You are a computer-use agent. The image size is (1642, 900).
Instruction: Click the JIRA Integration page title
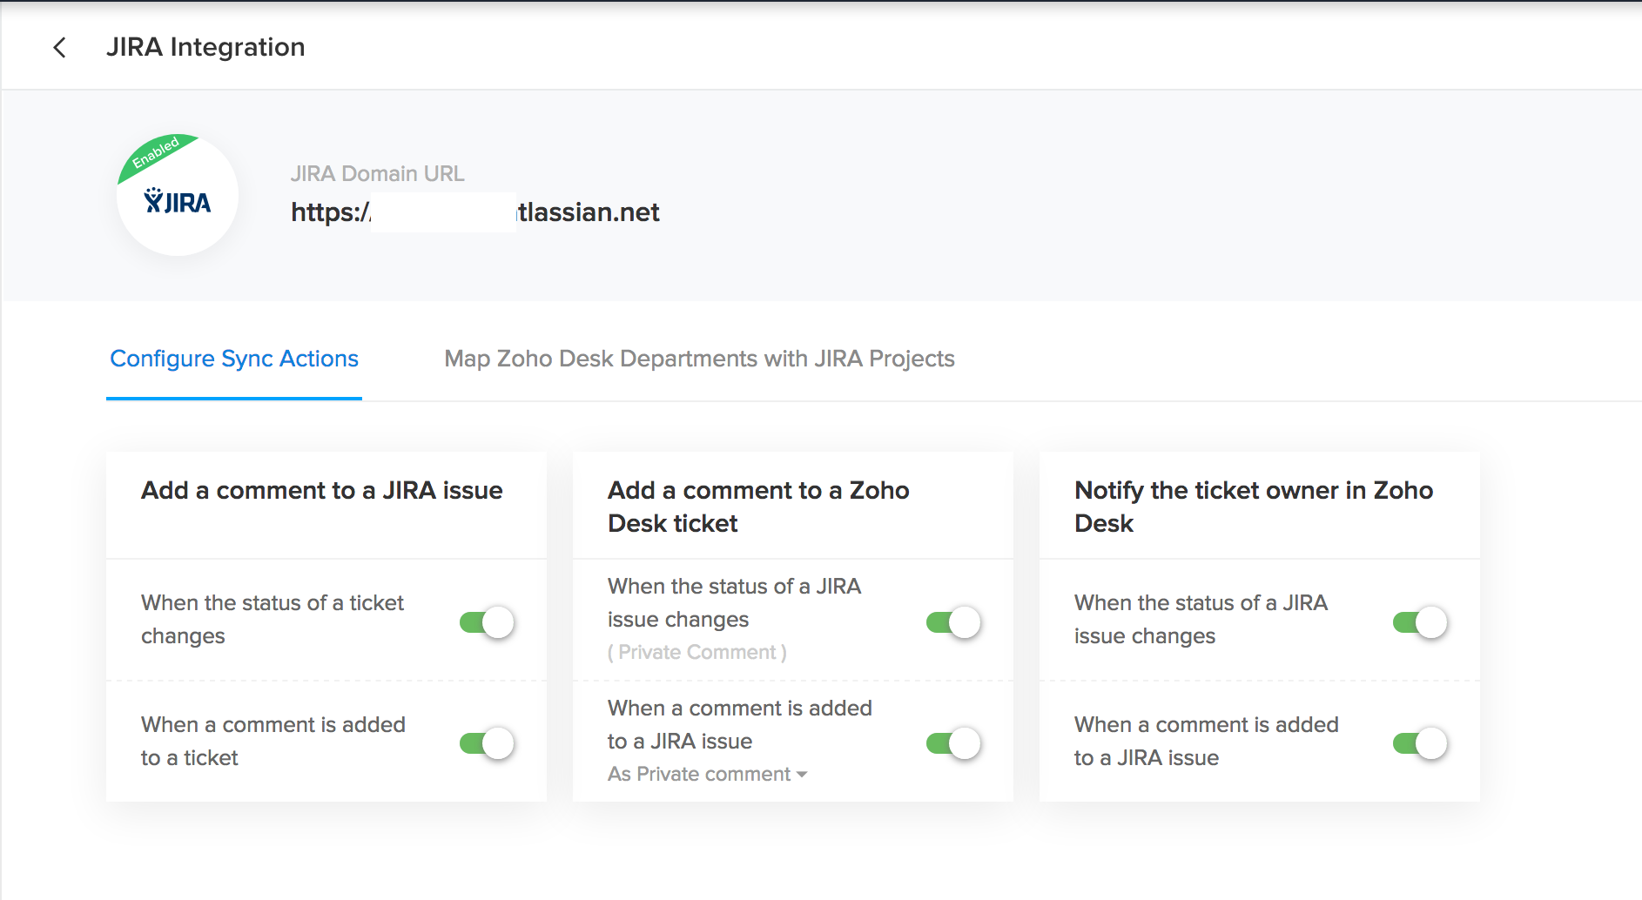tap(205, 47)
